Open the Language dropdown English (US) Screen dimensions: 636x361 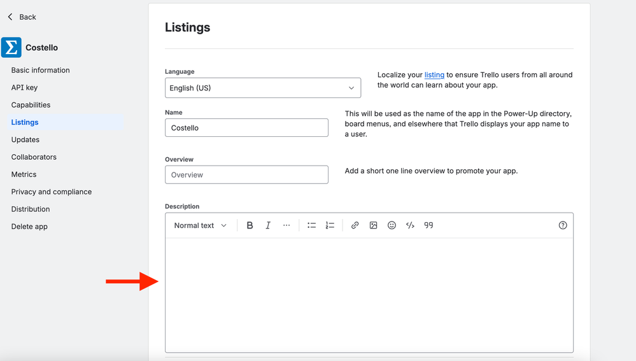(x=263, y=88)
